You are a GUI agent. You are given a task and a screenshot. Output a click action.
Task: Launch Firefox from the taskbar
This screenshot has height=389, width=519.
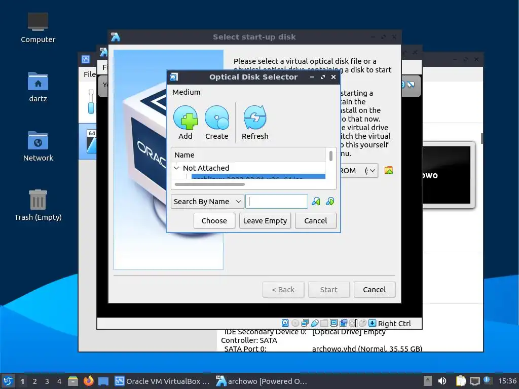click(x=88, y=381)
